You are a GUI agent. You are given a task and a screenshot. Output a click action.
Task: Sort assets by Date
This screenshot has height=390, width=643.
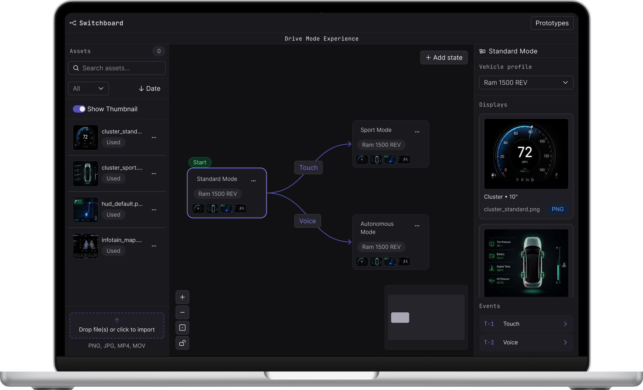coord(150,89)
